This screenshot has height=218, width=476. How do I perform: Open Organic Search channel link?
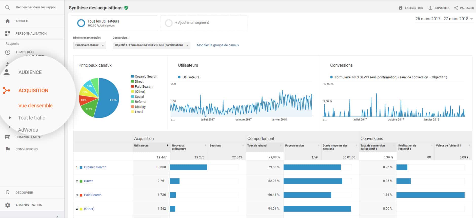click(95, 167)
